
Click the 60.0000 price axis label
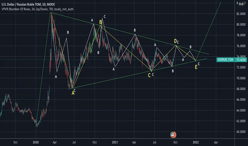click(241, 132)
